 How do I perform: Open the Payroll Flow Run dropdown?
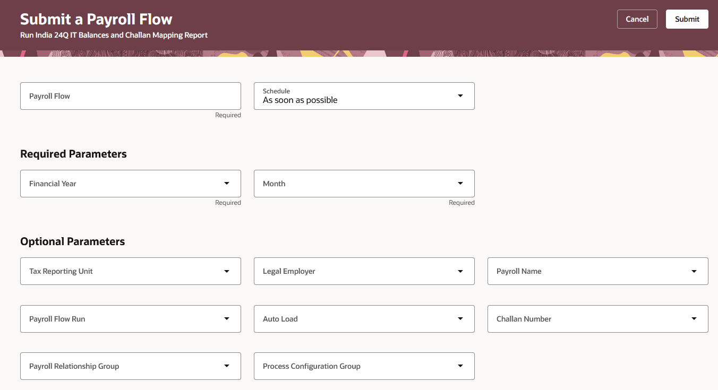pyautogui.click(x=131, y=319)
